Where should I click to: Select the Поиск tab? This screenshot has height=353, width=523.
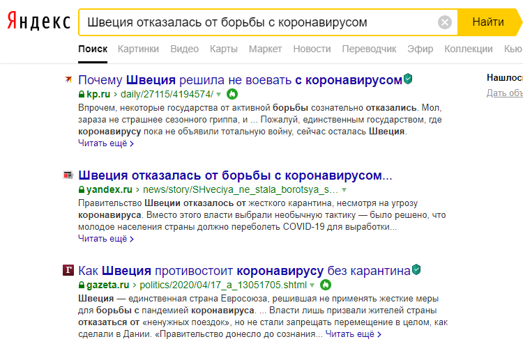pyautogui.click(x=93, y=49)
